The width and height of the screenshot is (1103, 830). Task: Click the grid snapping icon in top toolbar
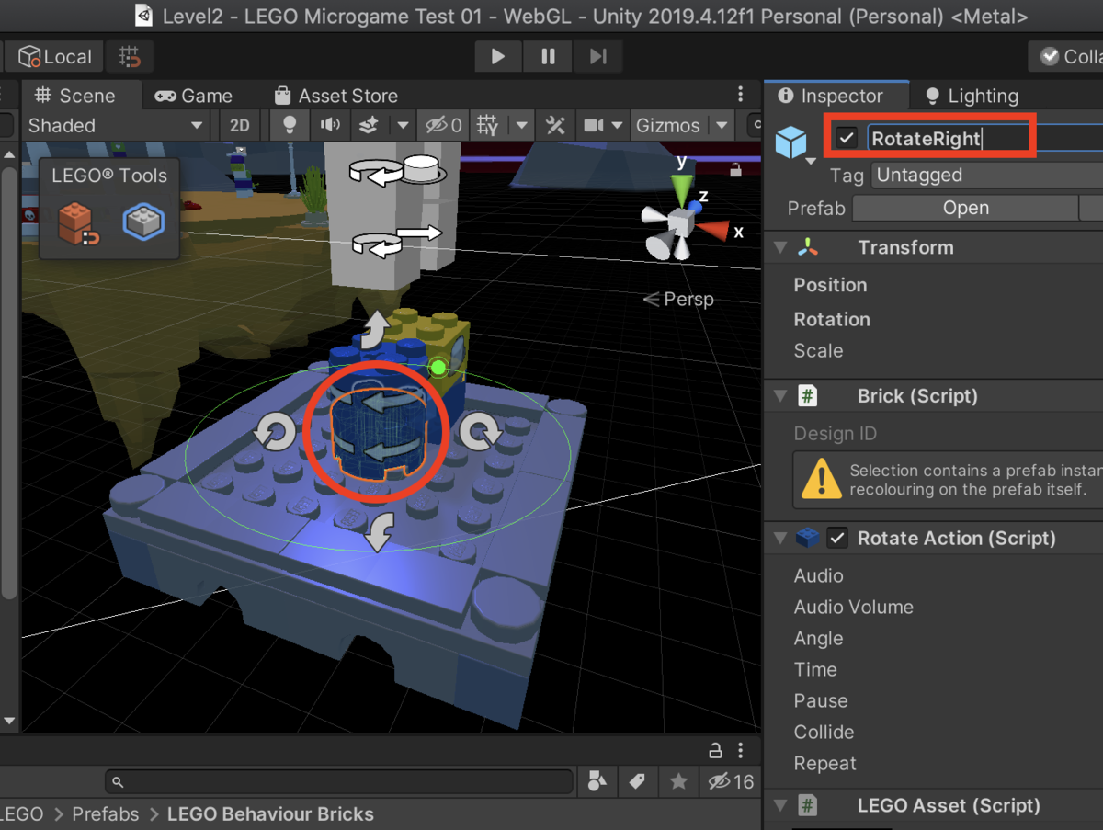(130, 57)
